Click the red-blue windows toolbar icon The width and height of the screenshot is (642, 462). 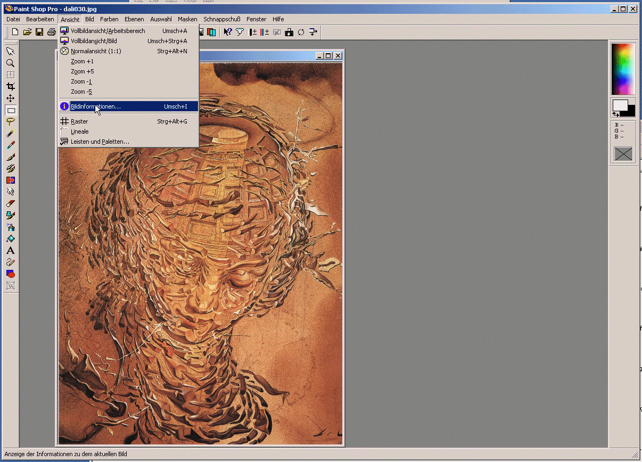[212, 32]
